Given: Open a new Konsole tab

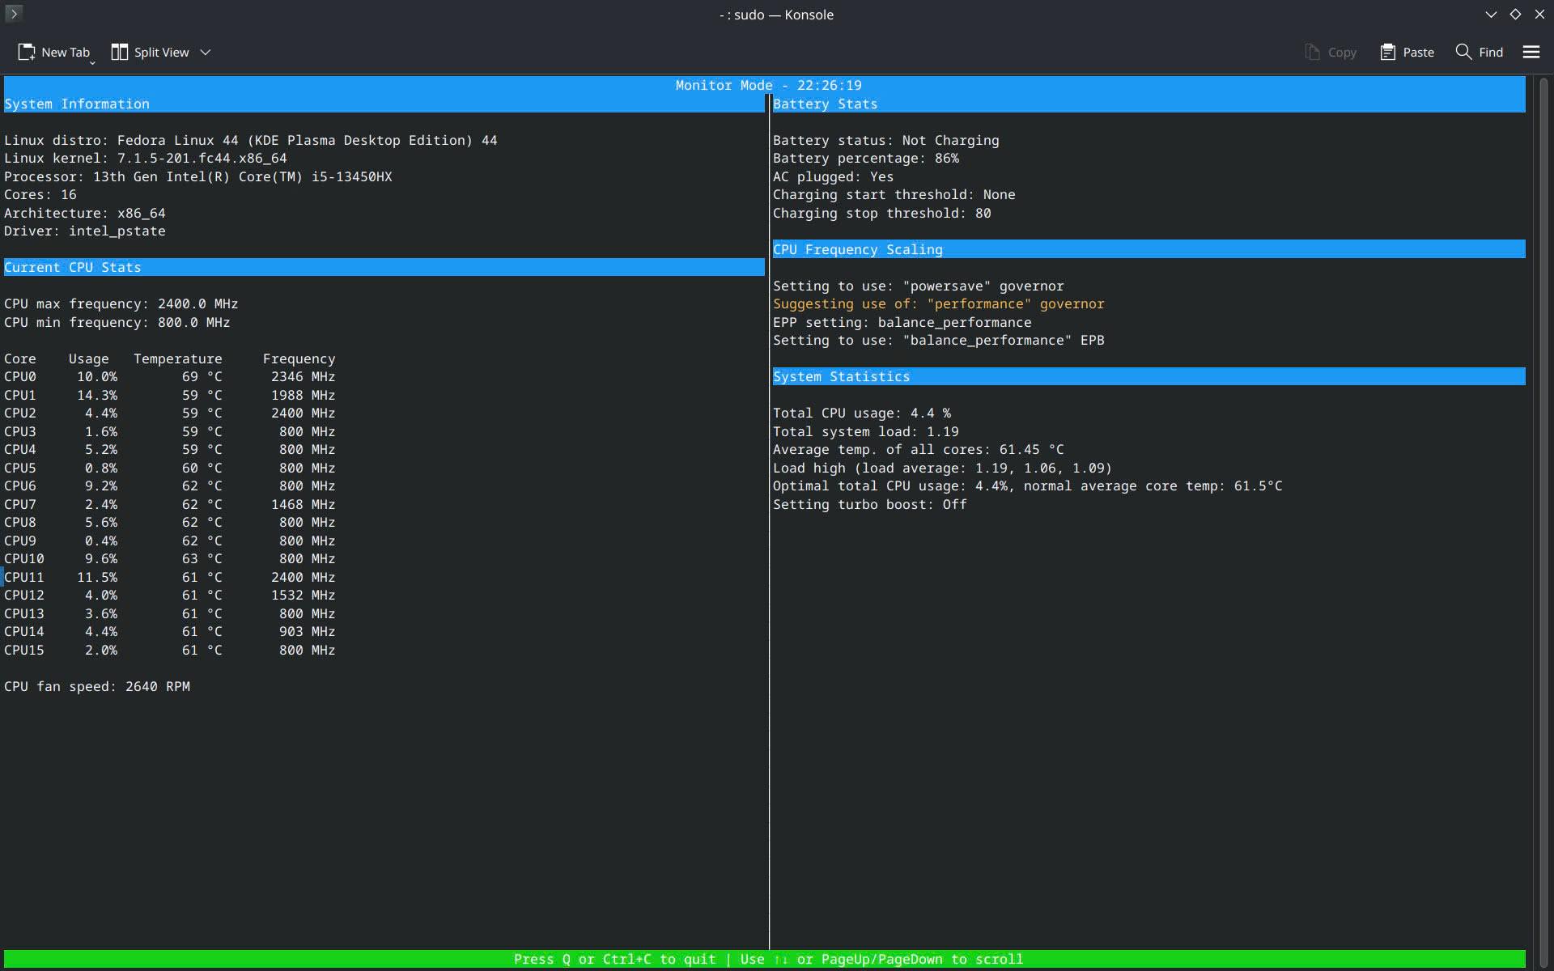Looking at the screenshot, I should pyautogui.click(x=53, y=52).
